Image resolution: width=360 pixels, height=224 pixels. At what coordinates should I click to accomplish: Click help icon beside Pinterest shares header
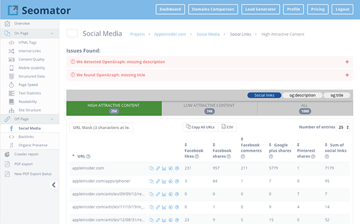(313, 157)
